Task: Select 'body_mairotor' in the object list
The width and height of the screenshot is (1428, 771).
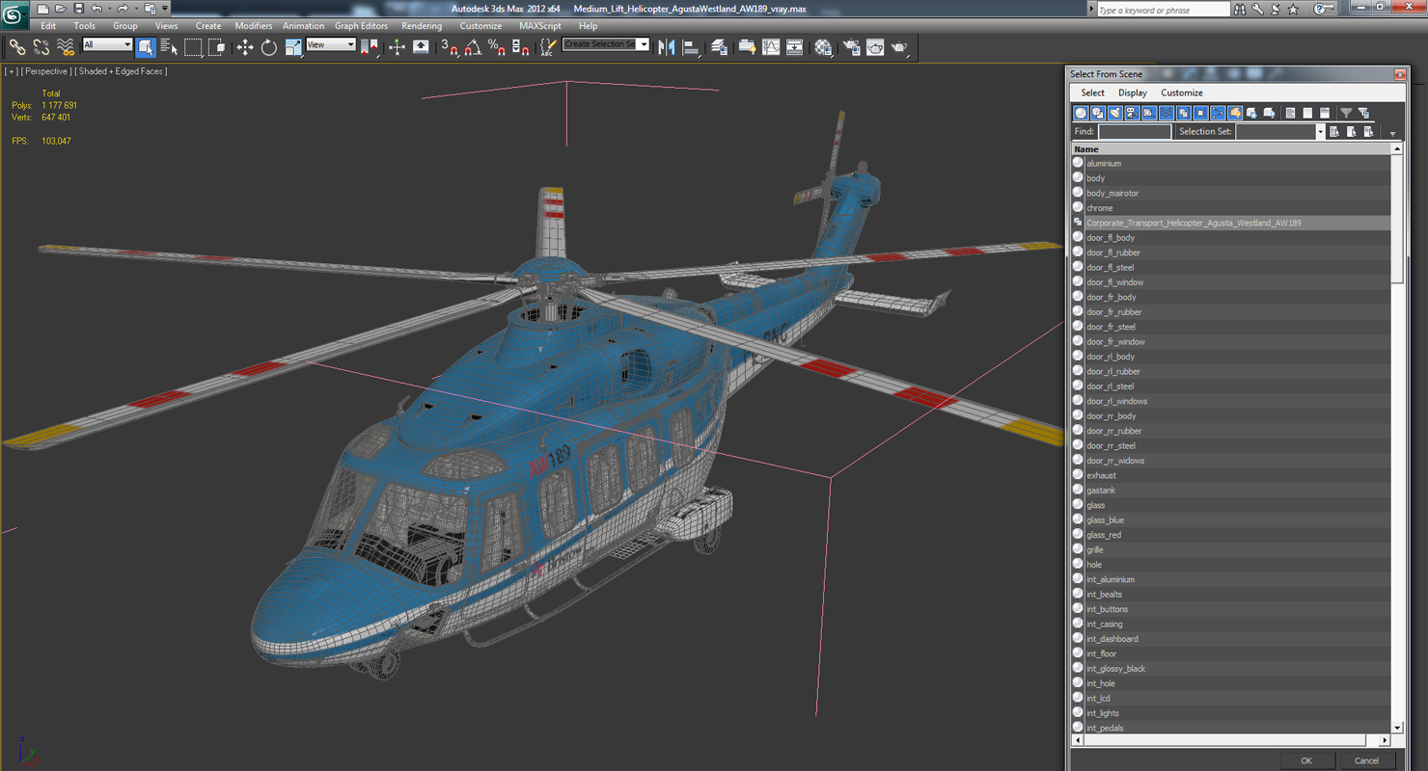Action: 1231,193
